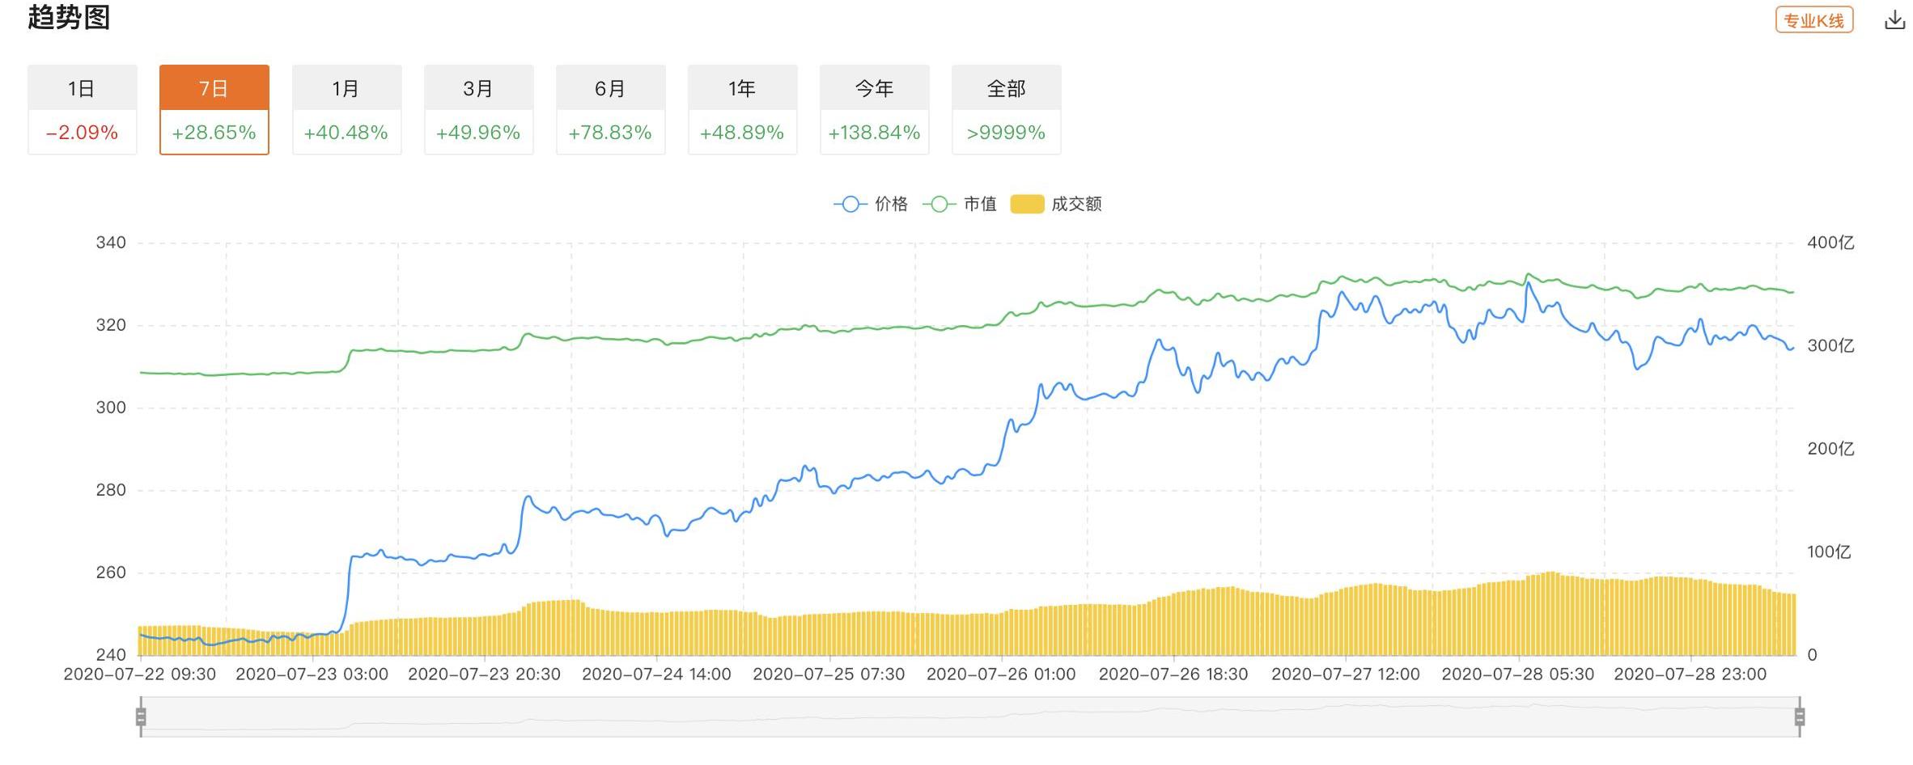
Task: Click the right zoom slider handle
Action: pyautogui.click(x=1799, y=716)
